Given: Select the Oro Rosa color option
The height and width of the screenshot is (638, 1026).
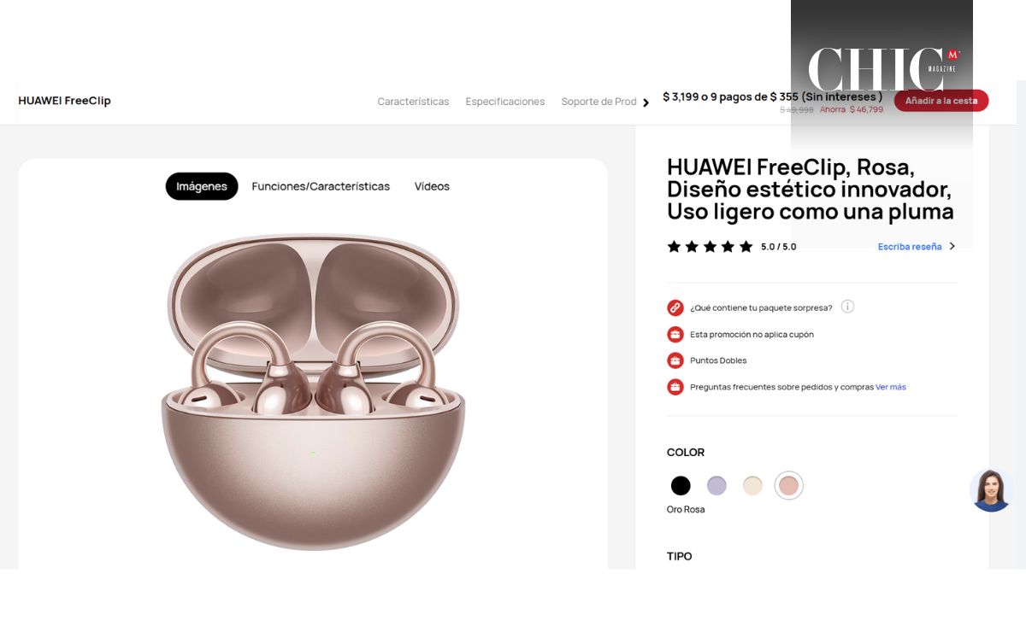Looking at the screenshot, I should point(788,486).
